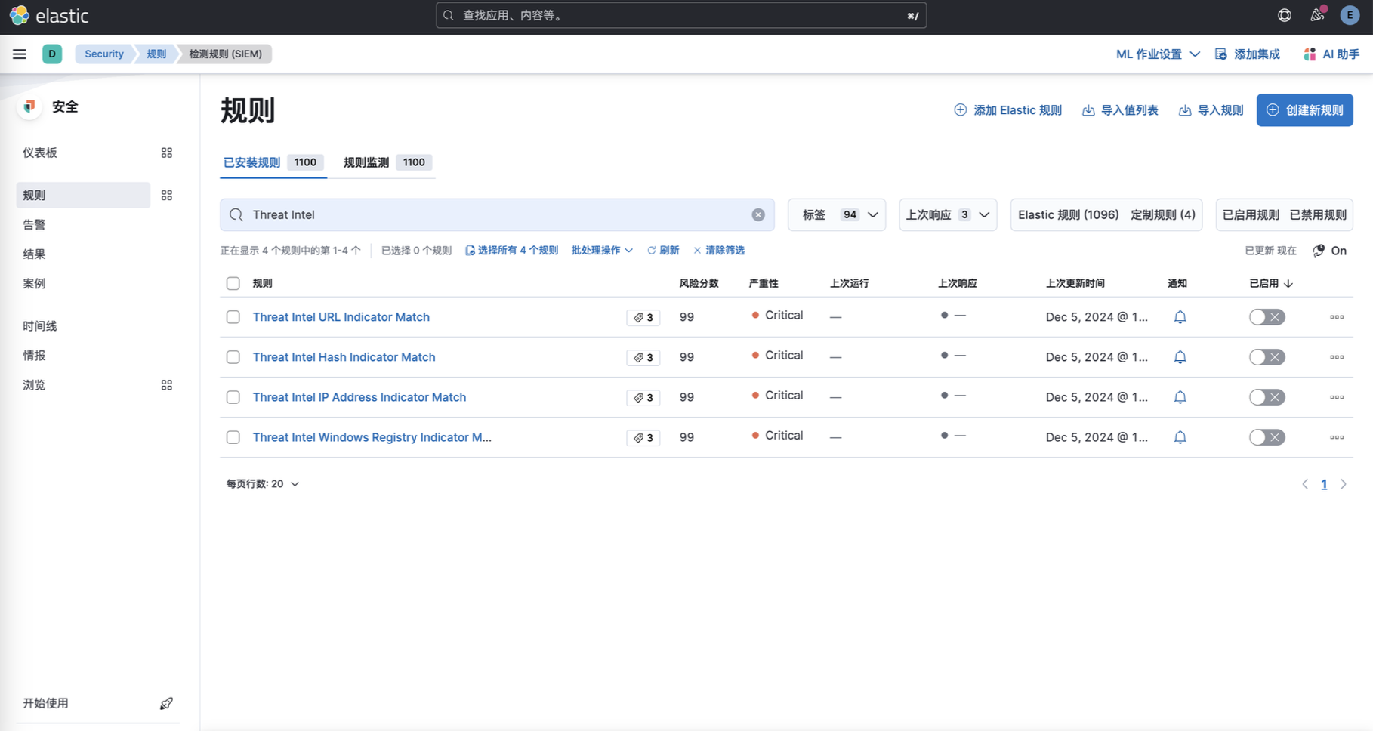Click 导入规则 button

pyautogui.click(x=1211, y=110)
